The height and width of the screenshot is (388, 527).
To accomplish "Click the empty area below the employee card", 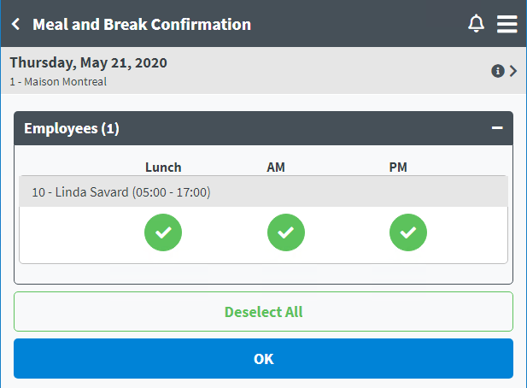I will 263,273.
